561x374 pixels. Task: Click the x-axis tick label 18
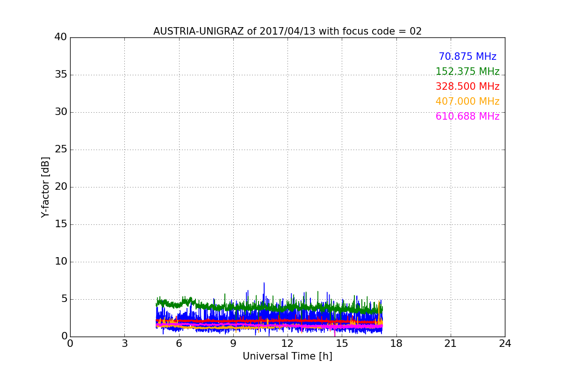[396, 344]
